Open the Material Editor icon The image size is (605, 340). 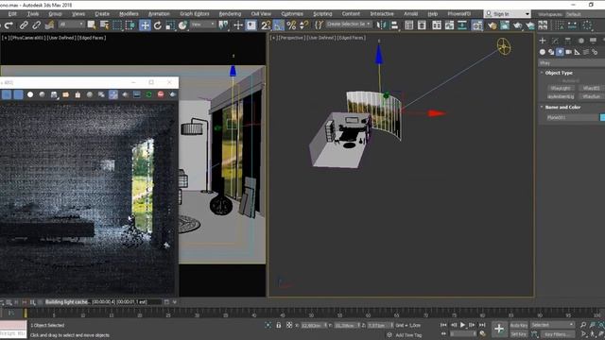click(x=477, y=25)
